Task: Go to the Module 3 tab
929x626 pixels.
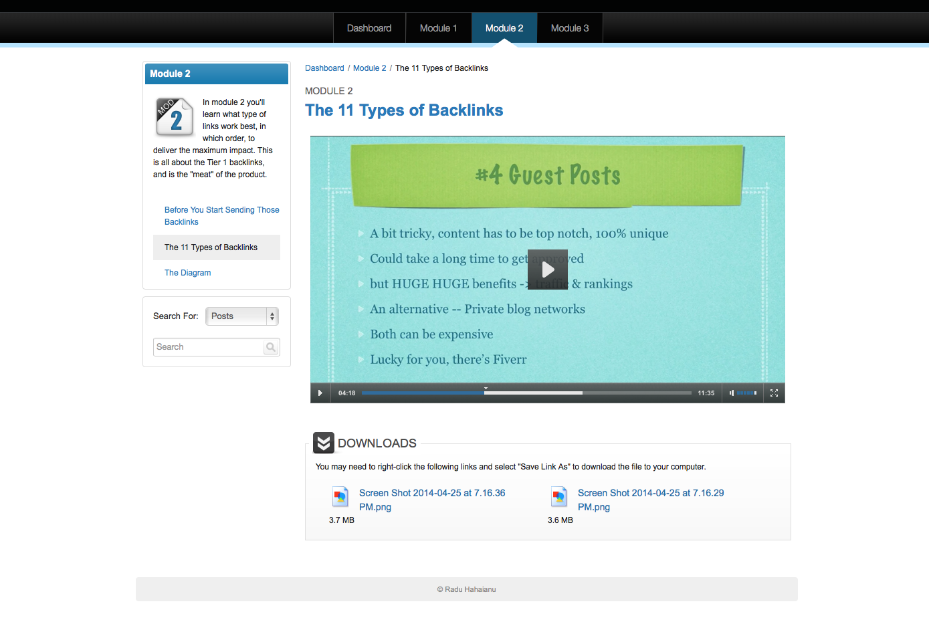Action: pos(569,28)
